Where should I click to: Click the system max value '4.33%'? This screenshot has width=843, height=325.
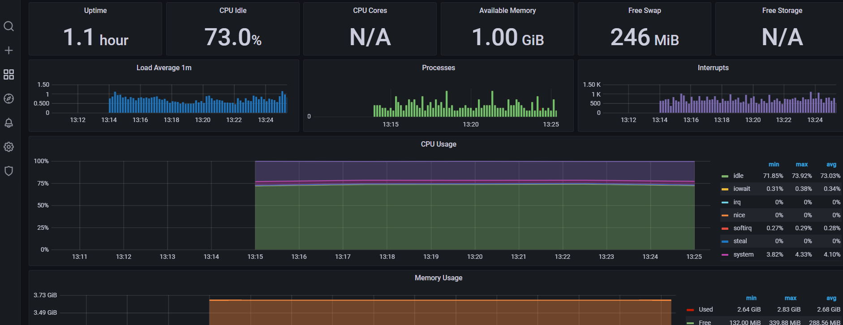[x=803, y=254]
